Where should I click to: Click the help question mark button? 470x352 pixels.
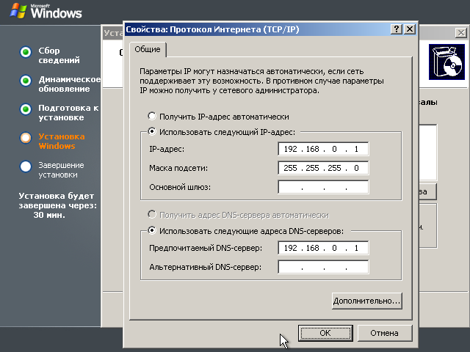coord(397,29)
